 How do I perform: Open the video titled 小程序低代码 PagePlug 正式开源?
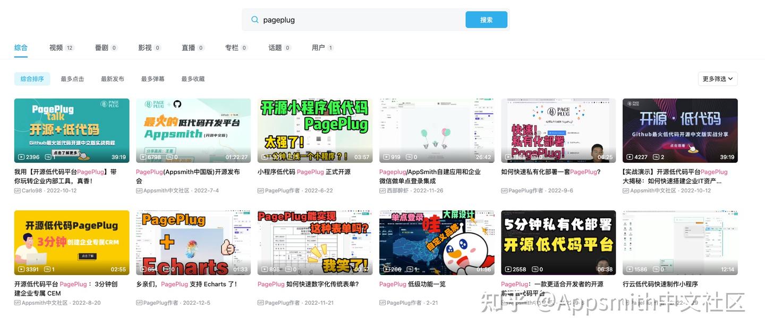(304, 171)
